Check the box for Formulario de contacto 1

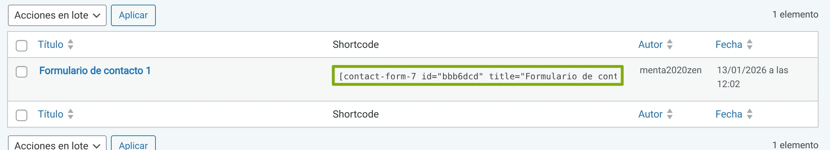click(22, 72)
